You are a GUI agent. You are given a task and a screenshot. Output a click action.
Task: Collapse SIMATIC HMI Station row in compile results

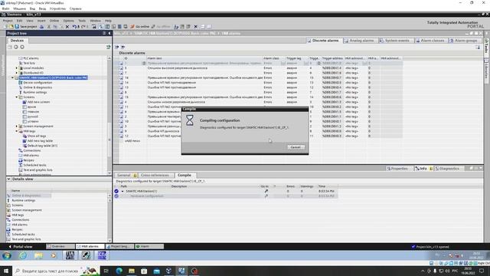coord(122,191)
